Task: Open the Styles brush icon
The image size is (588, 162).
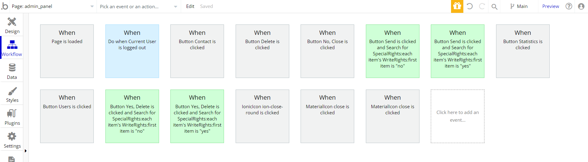Action: [12, 91]
